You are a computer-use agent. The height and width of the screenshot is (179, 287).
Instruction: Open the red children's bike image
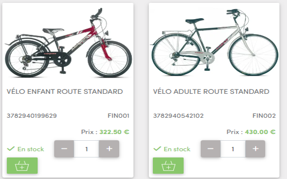[68, 43]
